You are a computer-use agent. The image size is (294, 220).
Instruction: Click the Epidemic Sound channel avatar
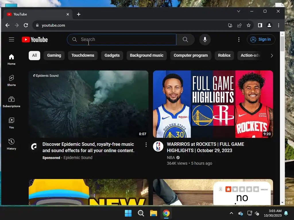[x=34, y=146]
